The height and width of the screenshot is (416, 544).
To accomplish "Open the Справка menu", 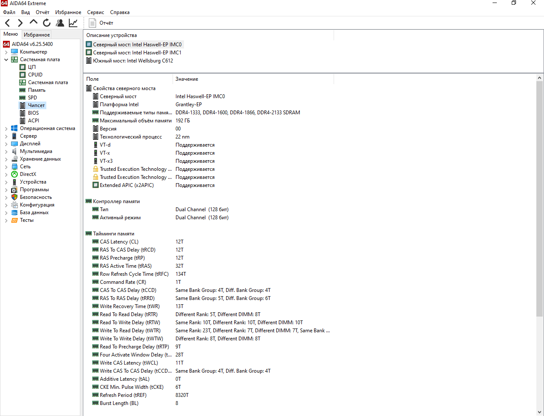I will click(x=120, y=12).
